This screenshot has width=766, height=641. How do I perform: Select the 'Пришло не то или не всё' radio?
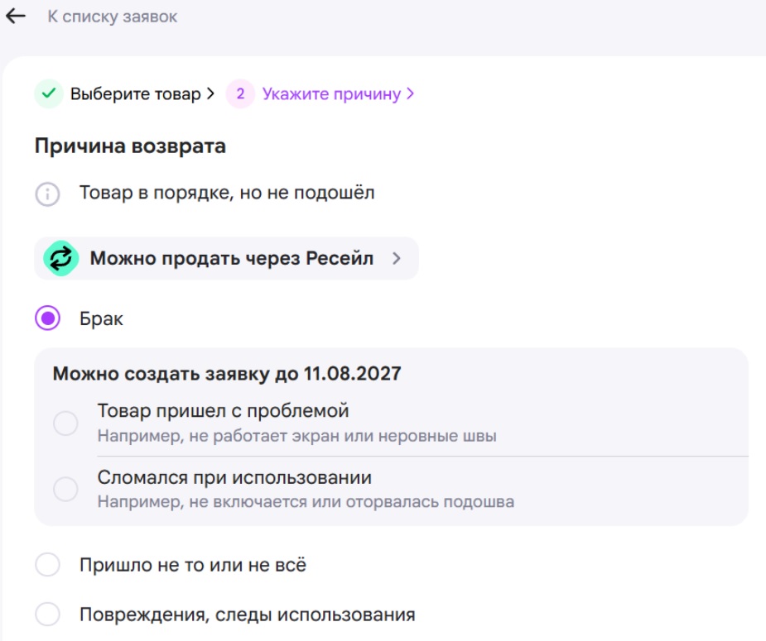tap(47, 564)
